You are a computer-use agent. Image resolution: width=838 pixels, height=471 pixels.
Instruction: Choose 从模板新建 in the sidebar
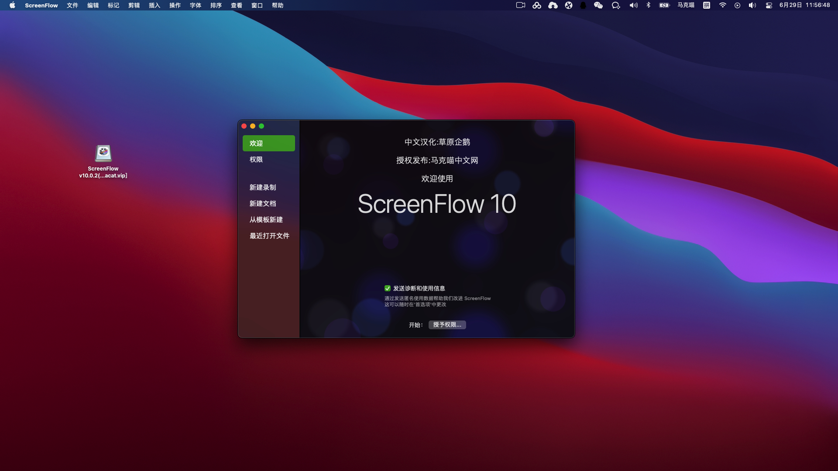click(x=266, y=220)
